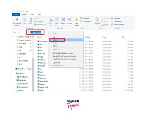Switch to the View tab
Image resolution: width=146 pixels, height=118 pixels.
39,14
